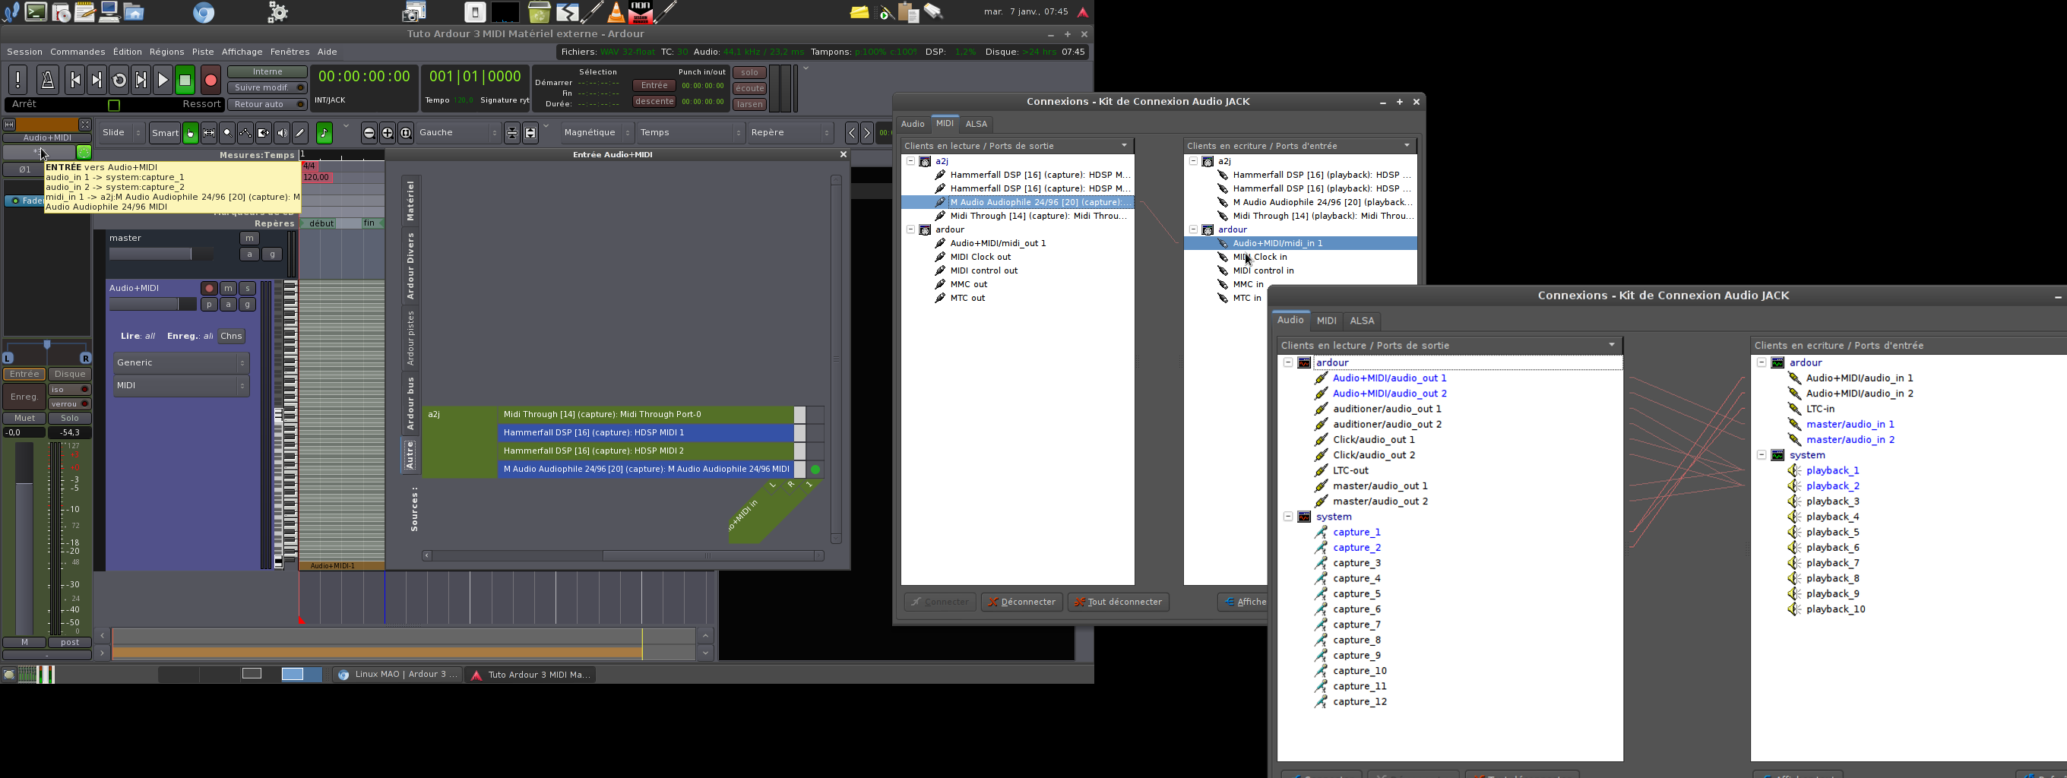Image resolution: width=2067 pixels, height=778 pixels.
Task: Open the Slide edit mode dropdown
Action: click(122, 133)
